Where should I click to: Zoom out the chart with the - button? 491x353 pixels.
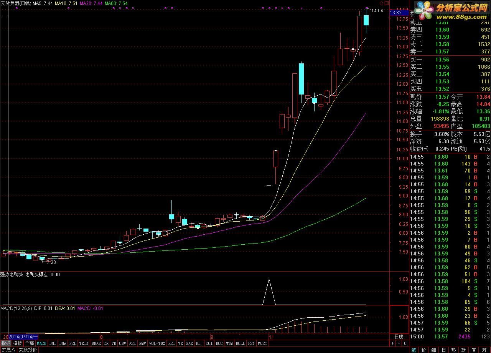[399, 343]
